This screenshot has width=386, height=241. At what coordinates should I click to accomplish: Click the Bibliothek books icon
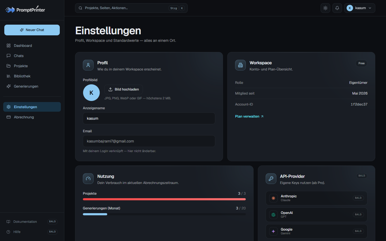(9, 76)
